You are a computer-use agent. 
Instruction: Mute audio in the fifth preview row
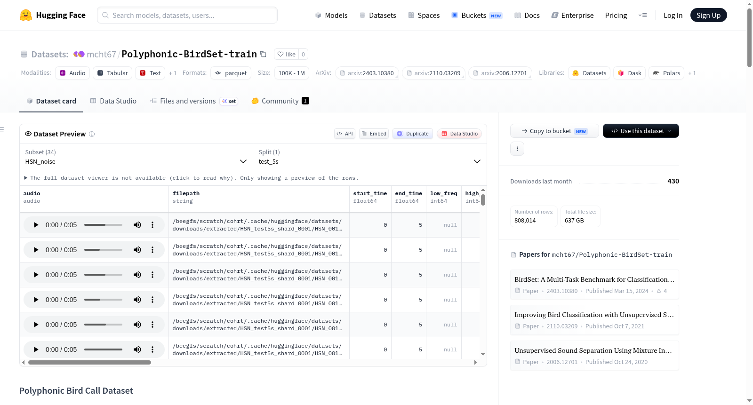coord(137,325)
